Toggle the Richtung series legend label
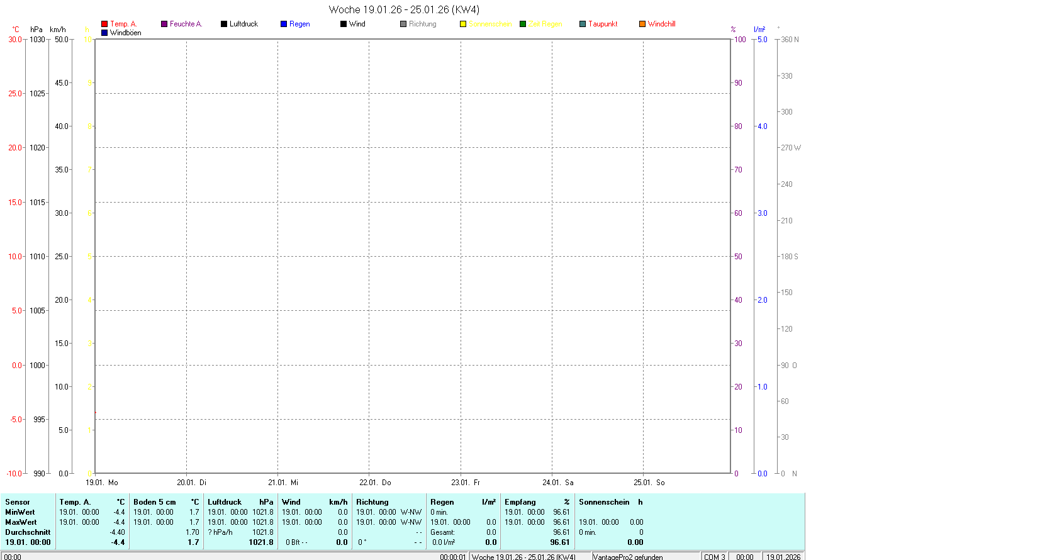Image resolution: width=1057 pixels, height=560 pixels. pyautogui.click(x=422, y=24)
